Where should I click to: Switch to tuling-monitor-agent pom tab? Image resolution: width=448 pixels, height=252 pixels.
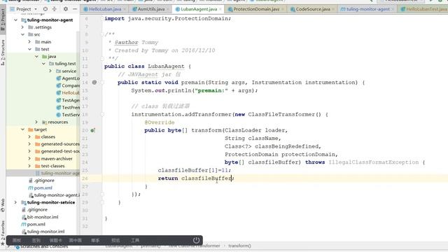coord(367,9)
